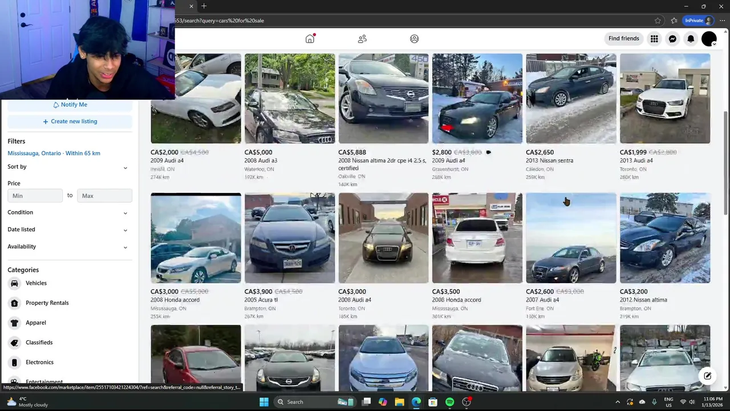
Task: Open the Groups icon in top navigation
Action: pyautogui.click(x=415, y=39)
